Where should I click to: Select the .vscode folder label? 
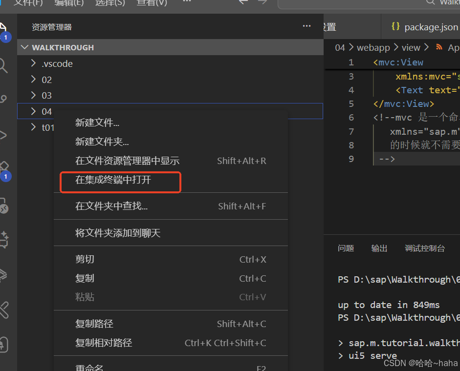point(57,63)
